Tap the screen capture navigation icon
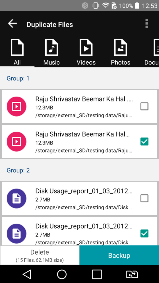The height and width of the screenshot is (283, 159). [x=132, y=274]
